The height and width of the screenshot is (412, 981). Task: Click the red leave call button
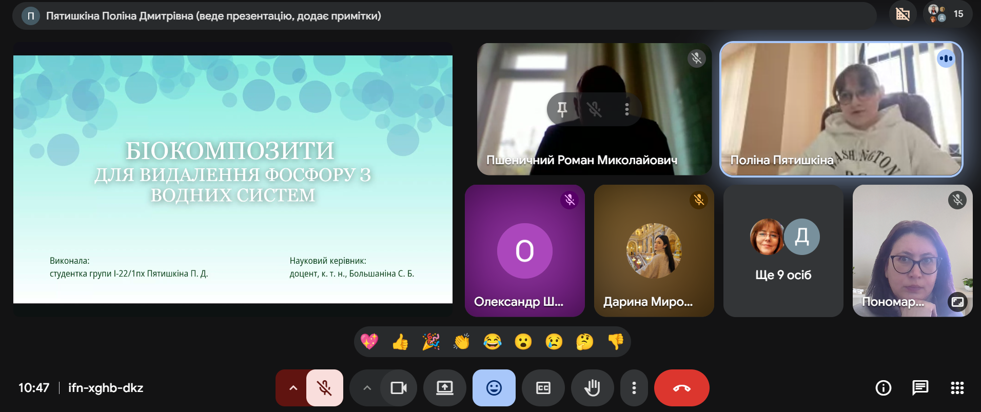click(681, 388)
